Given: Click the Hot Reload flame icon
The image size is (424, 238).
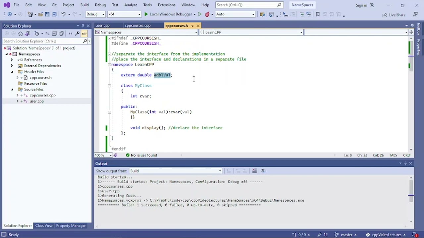Looking at the screenshot, I should (207, 14).
